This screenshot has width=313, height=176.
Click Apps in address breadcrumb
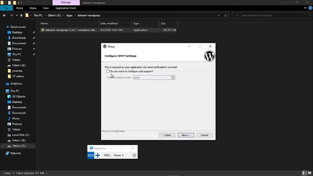tap(69, 15)
